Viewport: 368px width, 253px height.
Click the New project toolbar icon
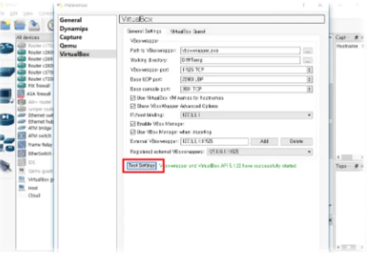[x=5, y=25]
